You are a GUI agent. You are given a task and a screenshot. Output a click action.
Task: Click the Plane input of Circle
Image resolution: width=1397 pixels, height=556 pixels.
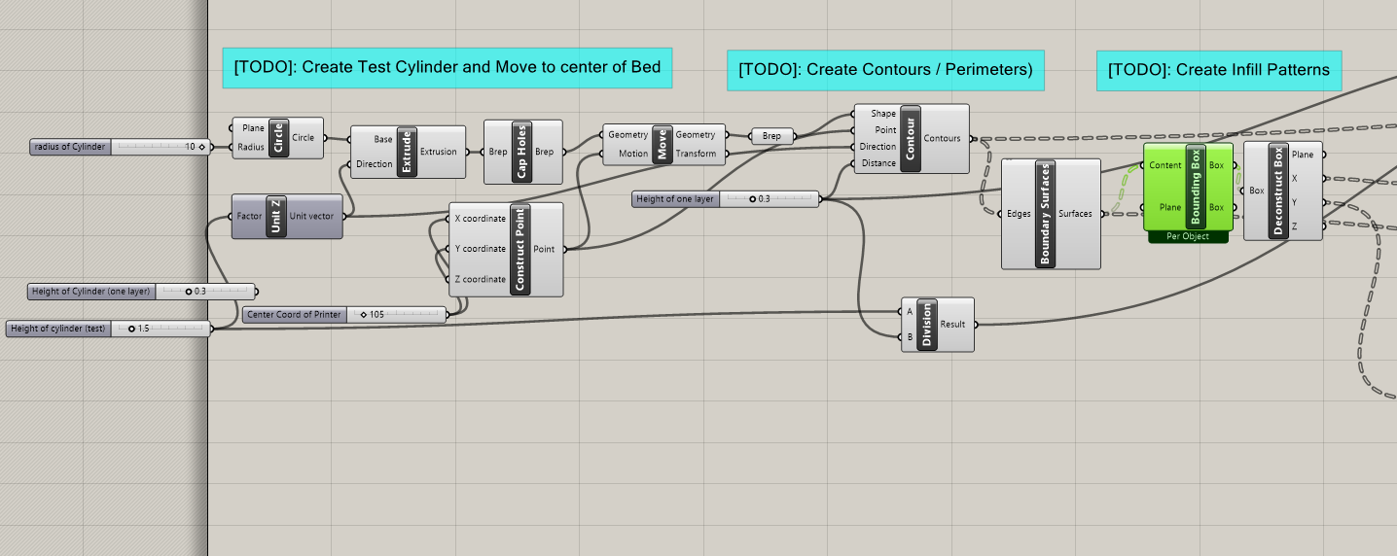(252, 128)
